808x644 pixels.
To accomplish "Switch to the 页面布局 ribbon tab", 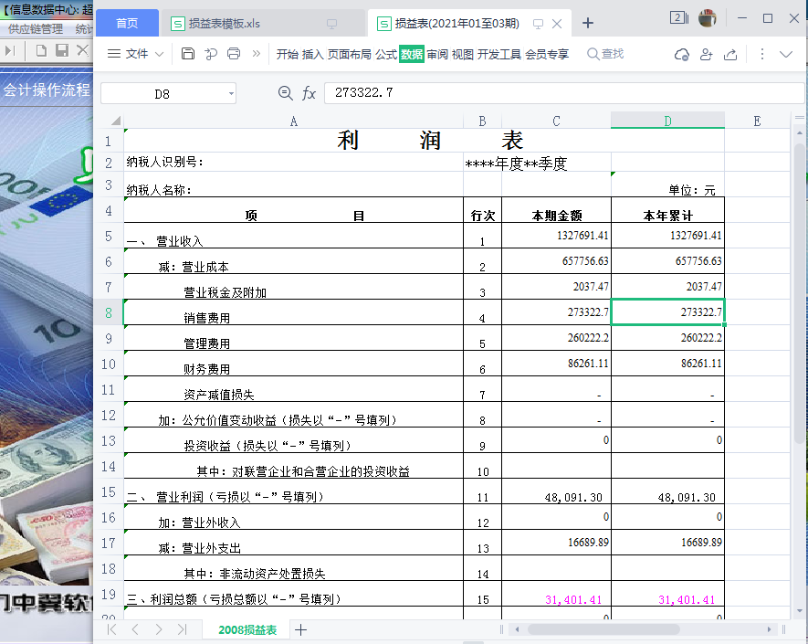I will [x=350, y=54].
